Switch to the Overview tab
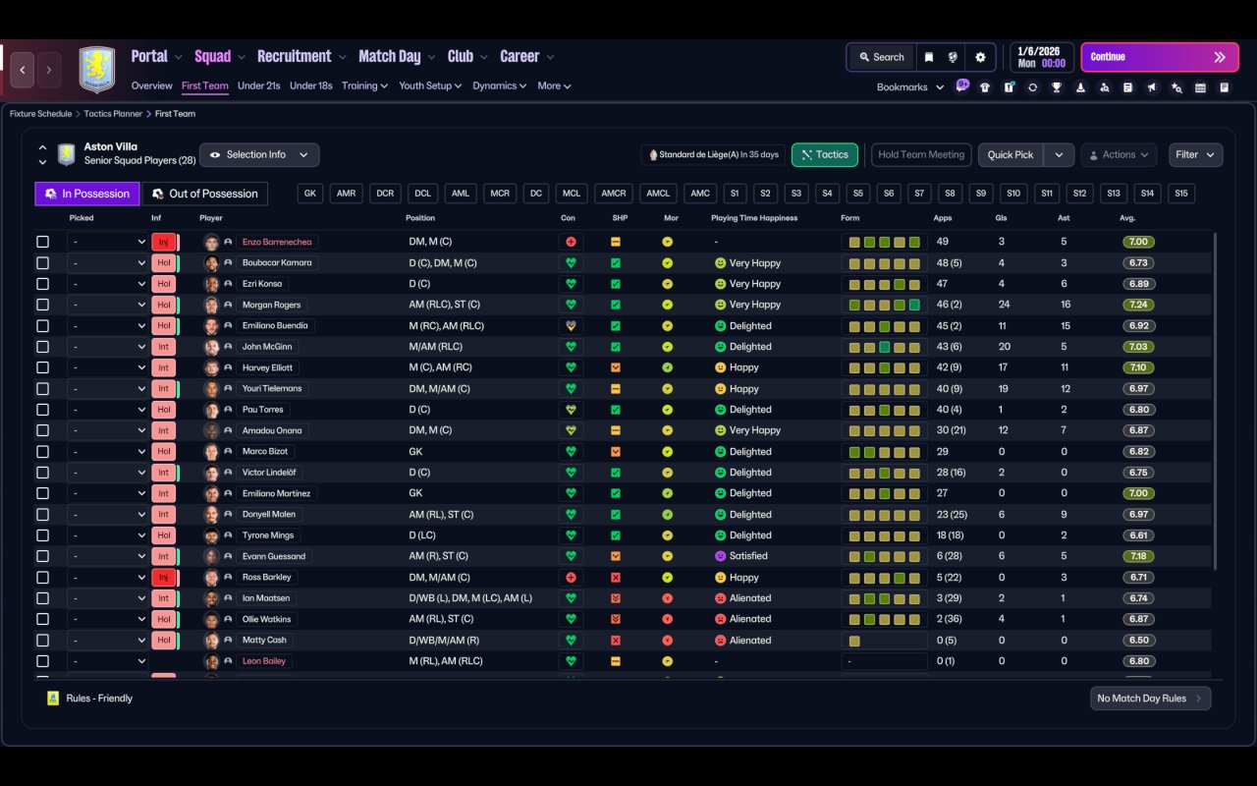Screen dimensions: 1257x786 click(152, 85)
